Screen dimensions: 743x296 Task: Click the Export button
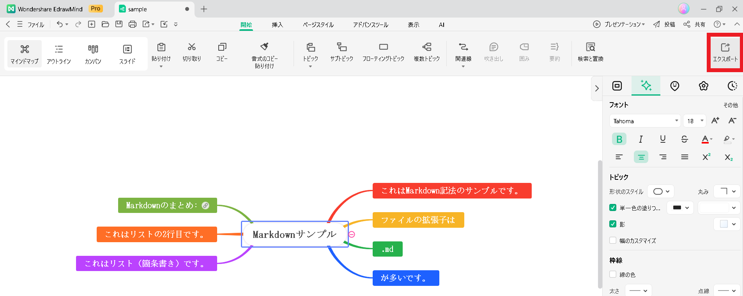click(x=725, y=52)
